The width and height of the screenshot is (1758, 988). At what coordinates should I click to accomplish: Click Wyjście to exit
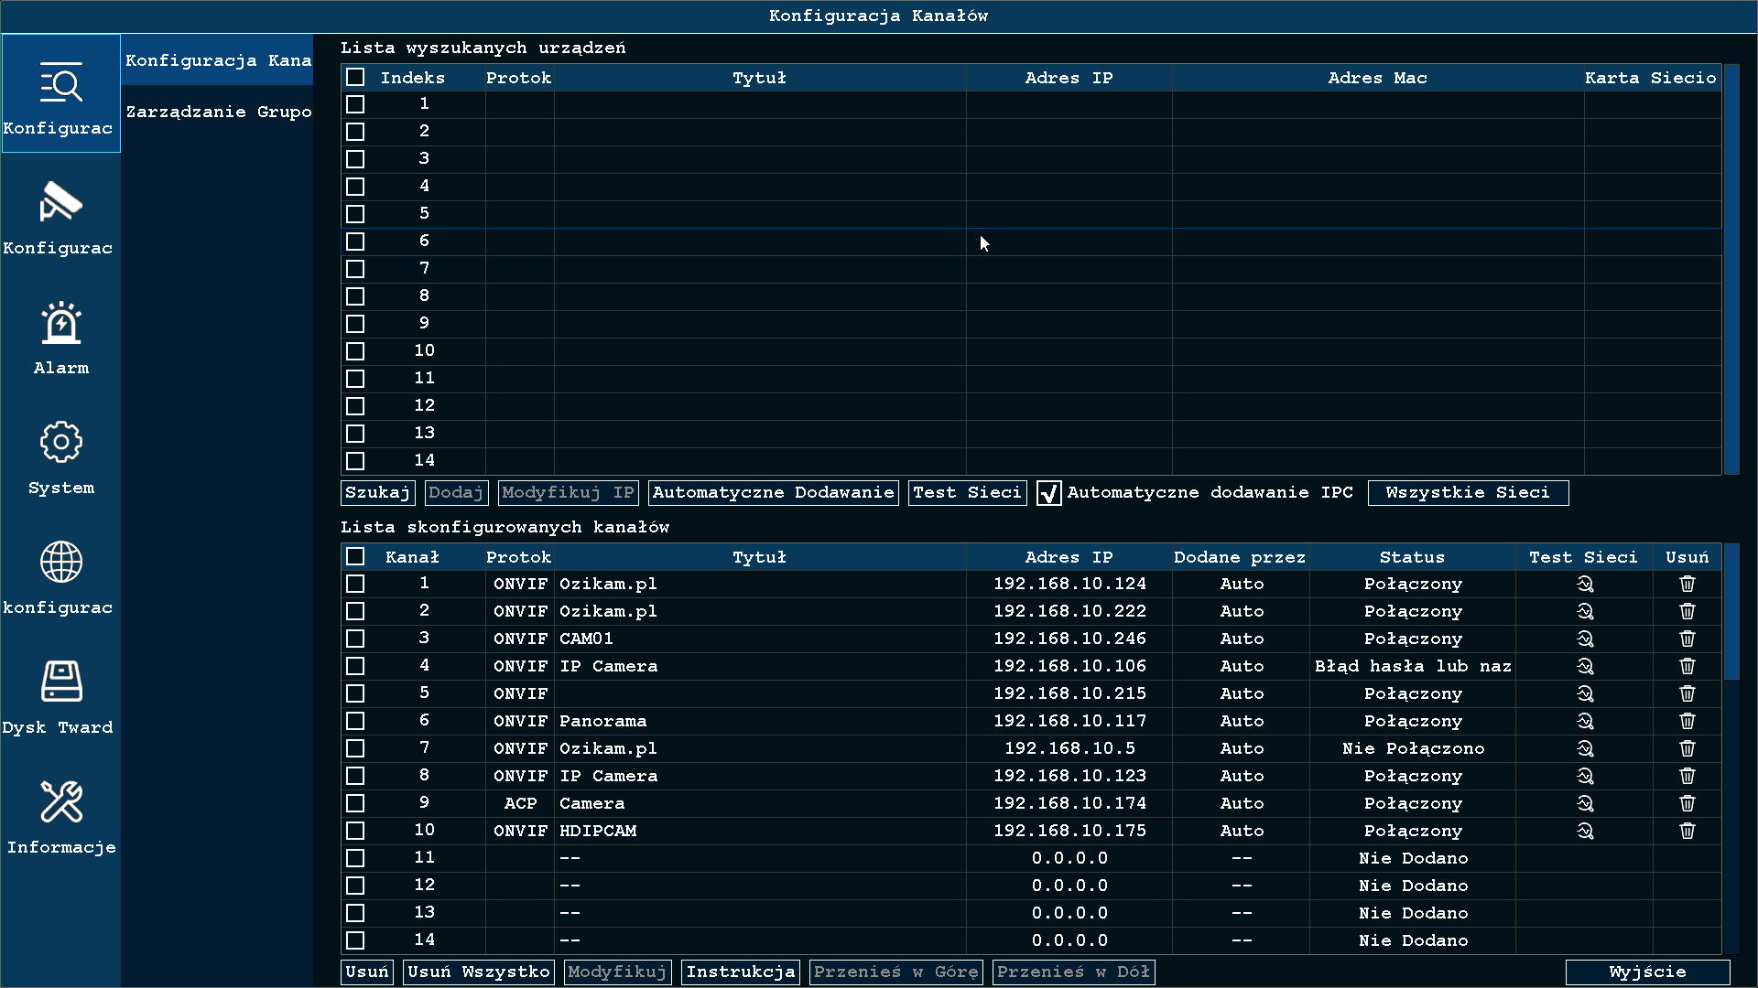click(1647, 972)
